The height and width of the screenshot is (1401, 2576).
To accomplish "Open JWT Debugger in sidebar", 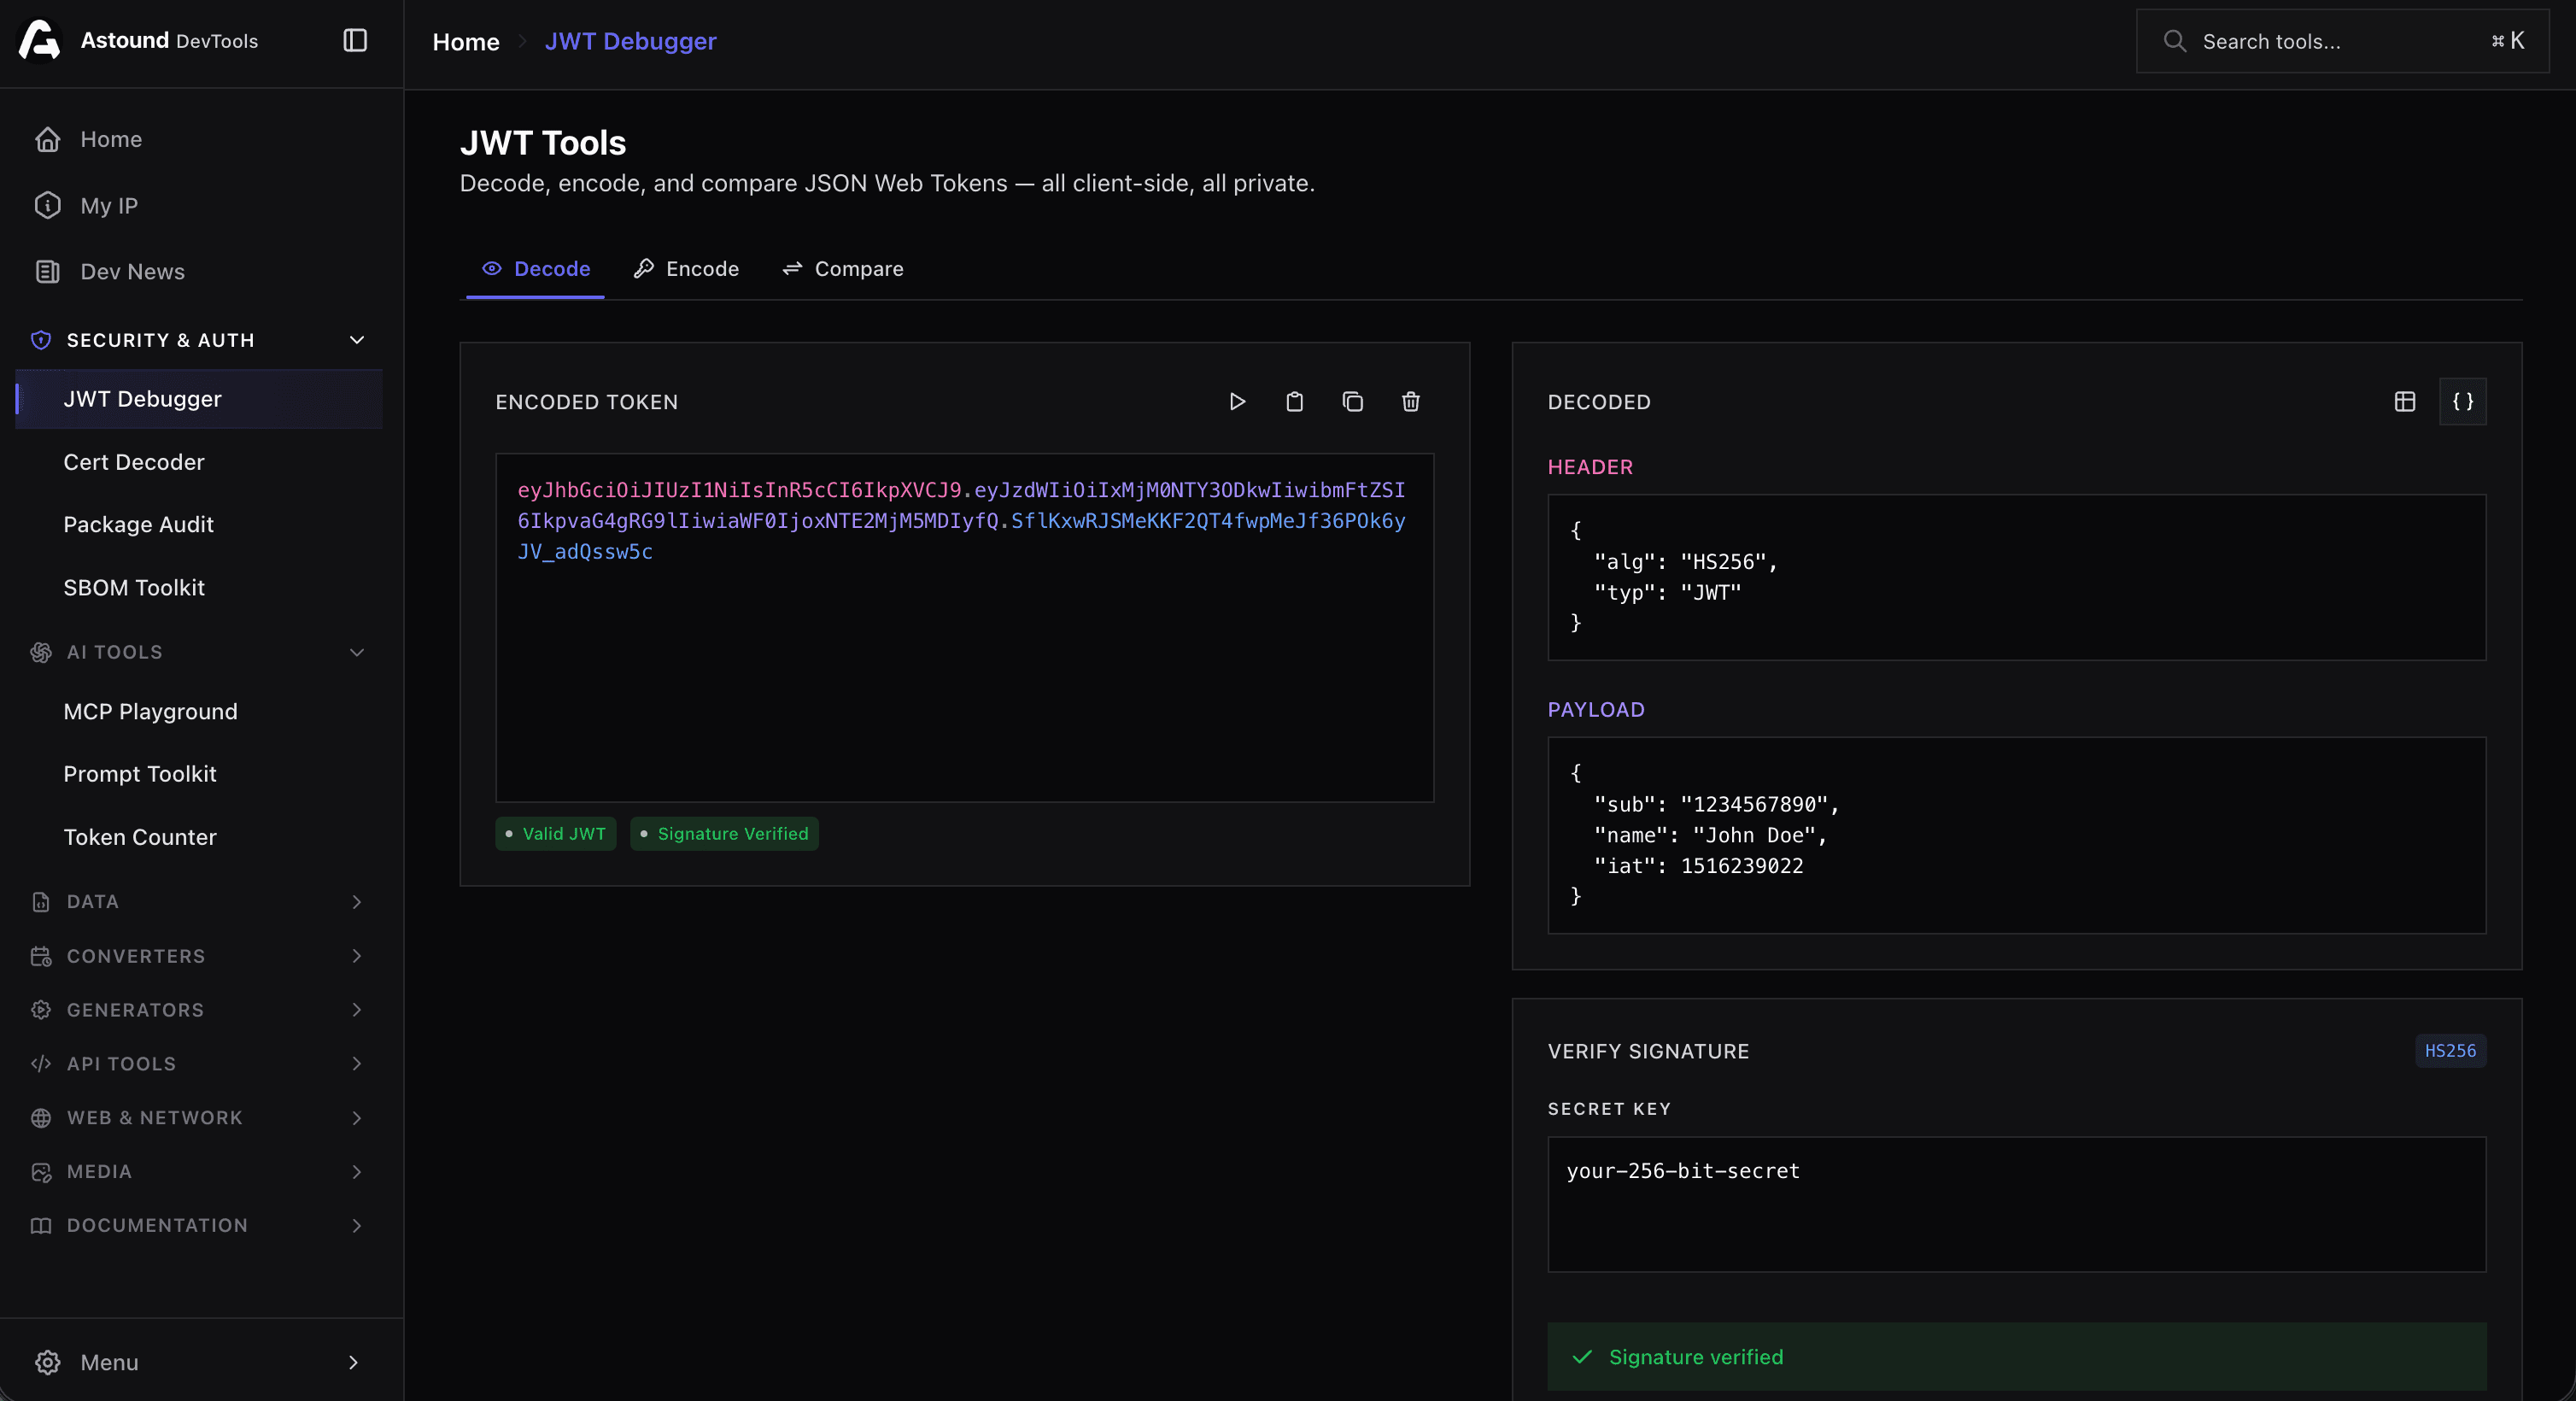I will tap(199, 399).
